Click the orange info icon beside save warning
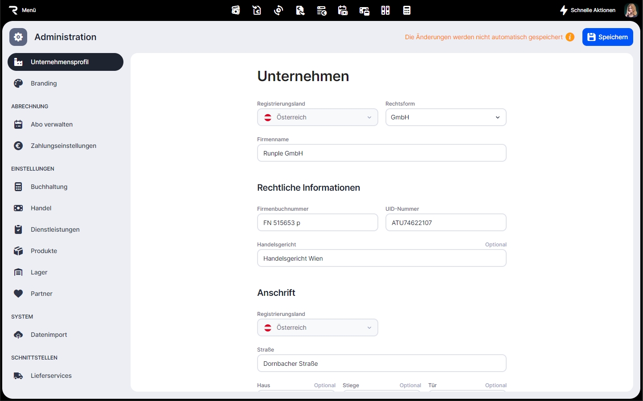 (x=570, y=37)
